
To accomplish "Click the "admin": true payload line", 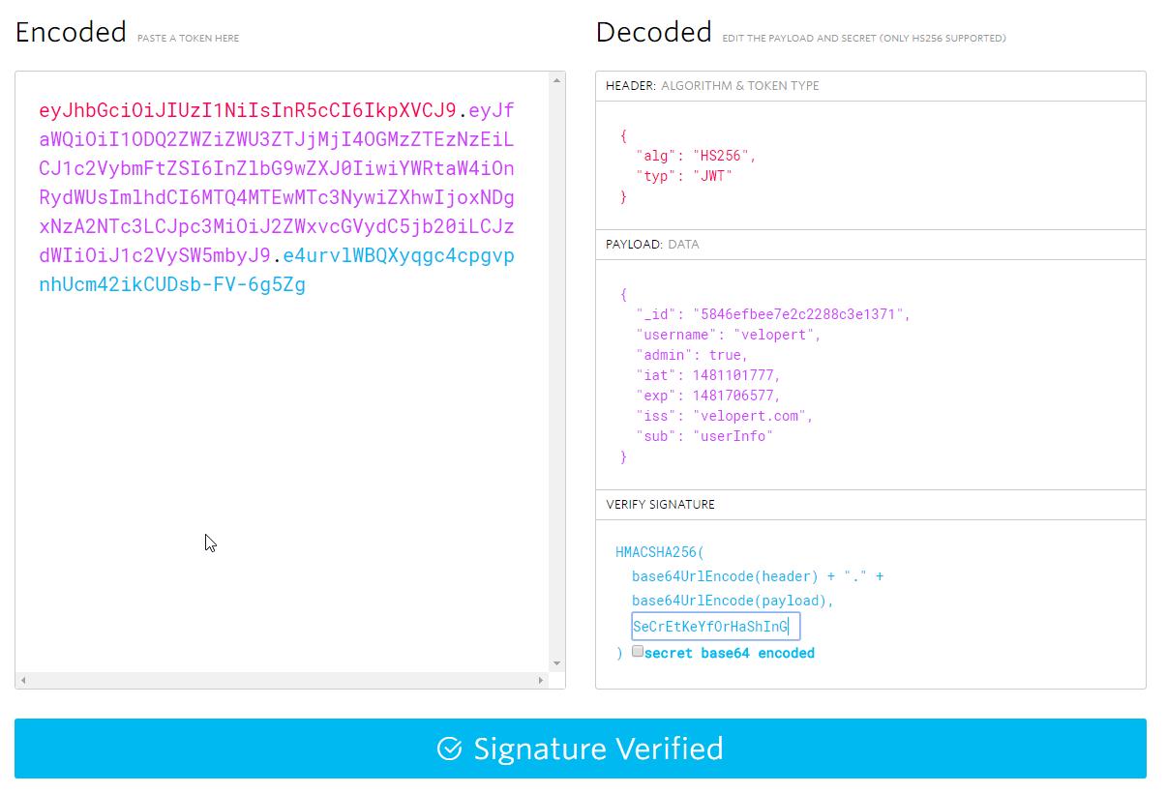I will (692, 355).
